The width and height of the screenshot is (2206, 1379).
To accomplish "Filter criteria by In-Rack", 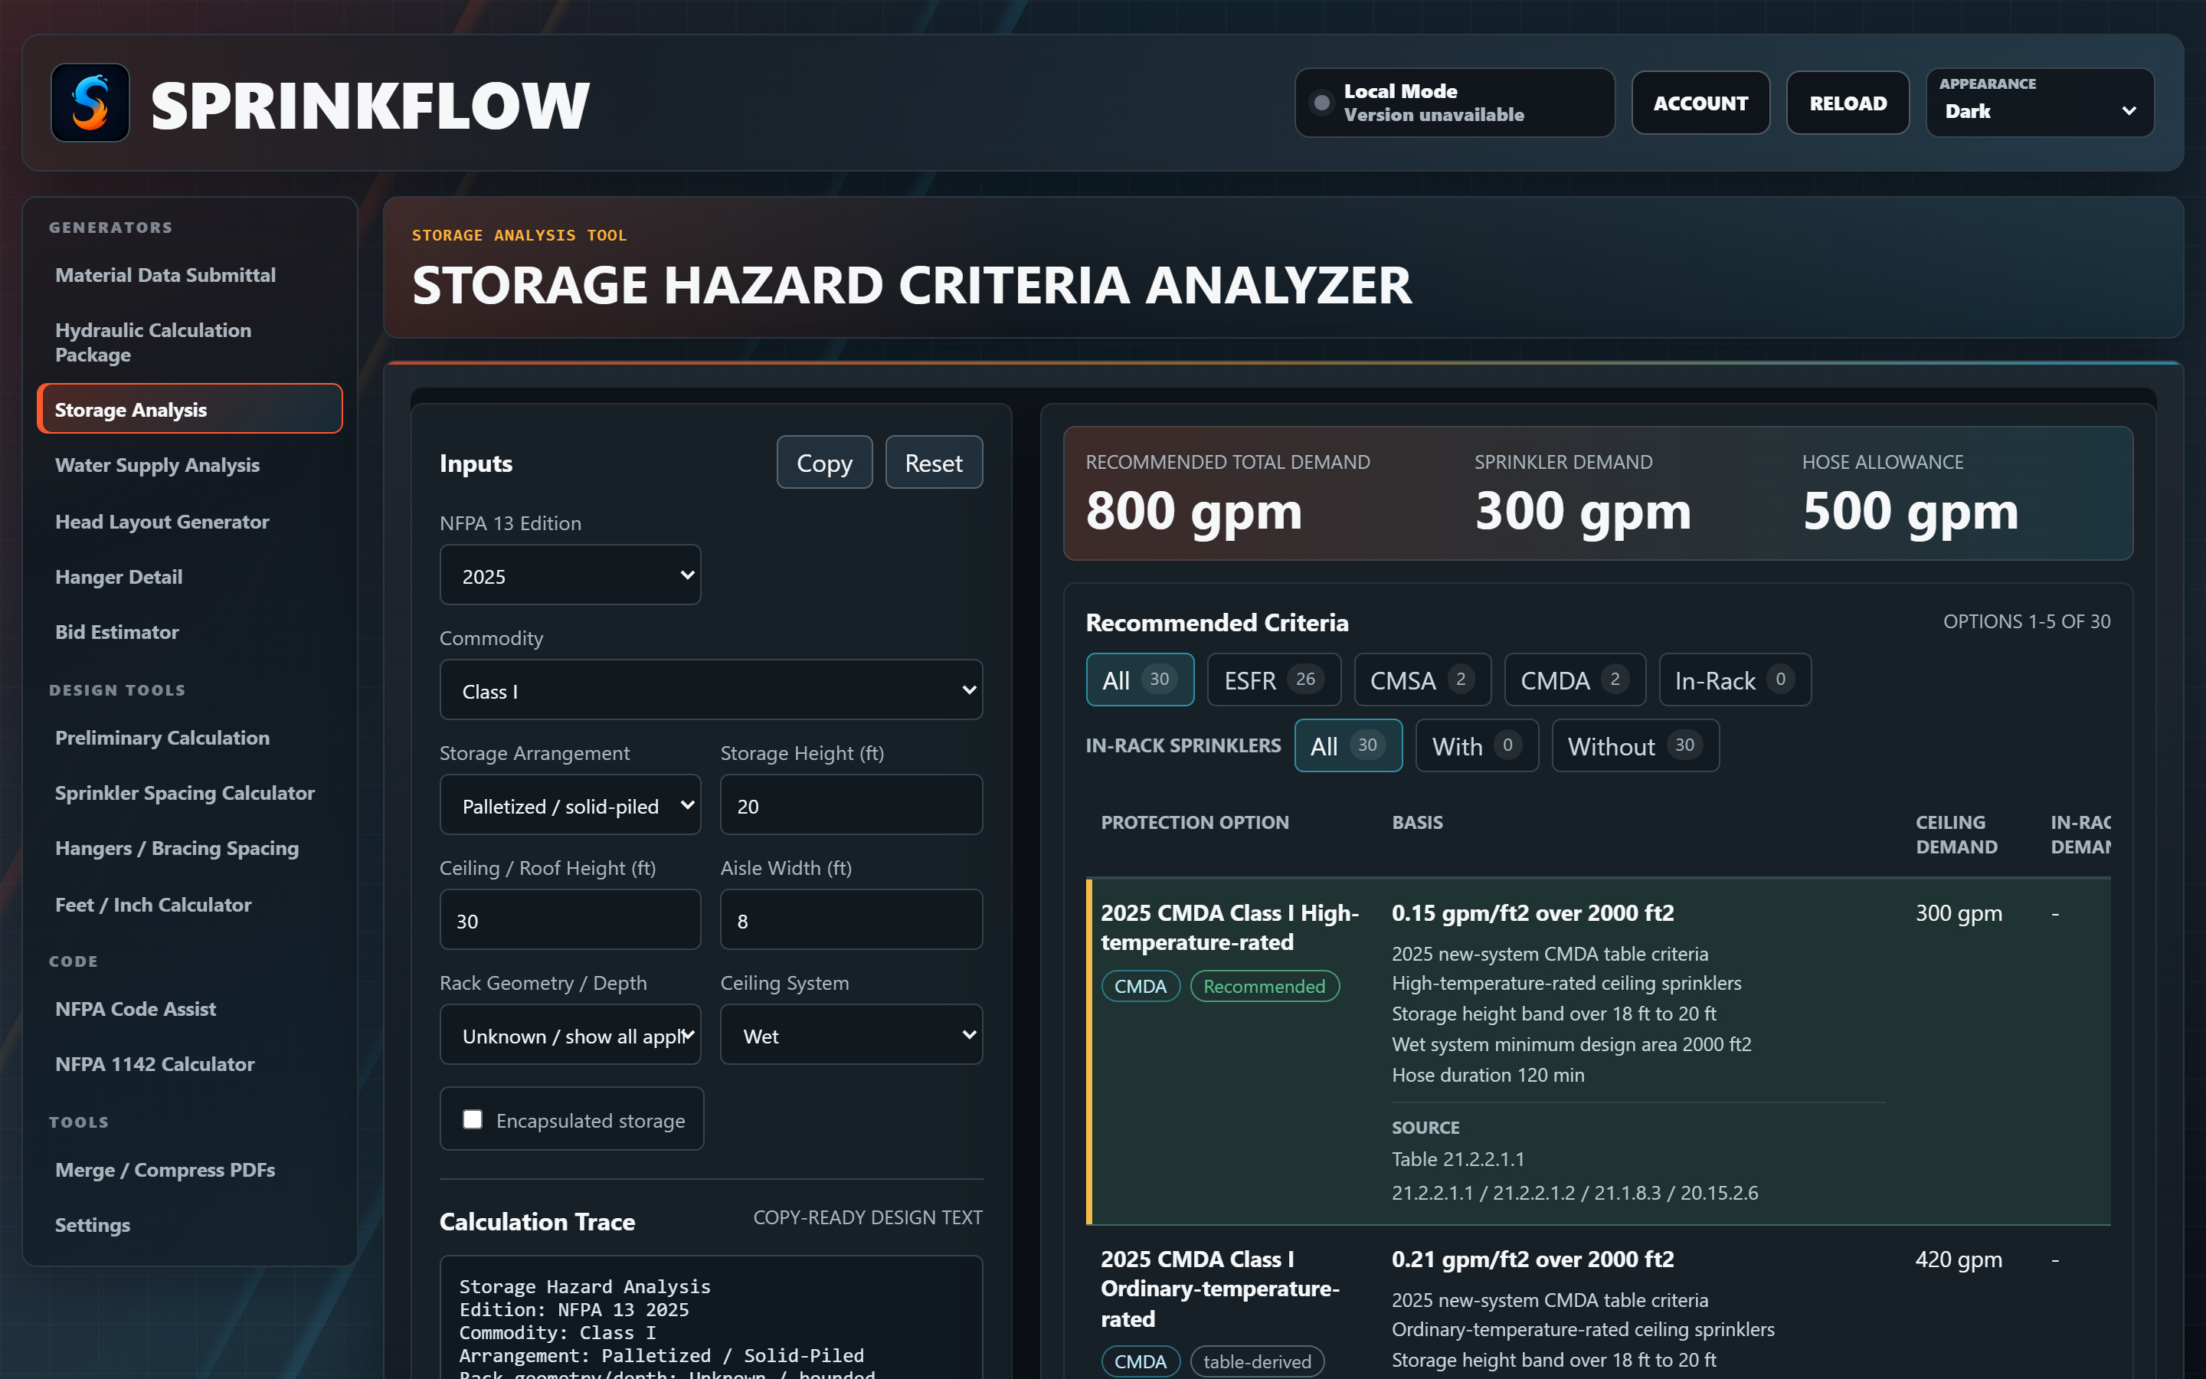I will tap(1735, 680).
